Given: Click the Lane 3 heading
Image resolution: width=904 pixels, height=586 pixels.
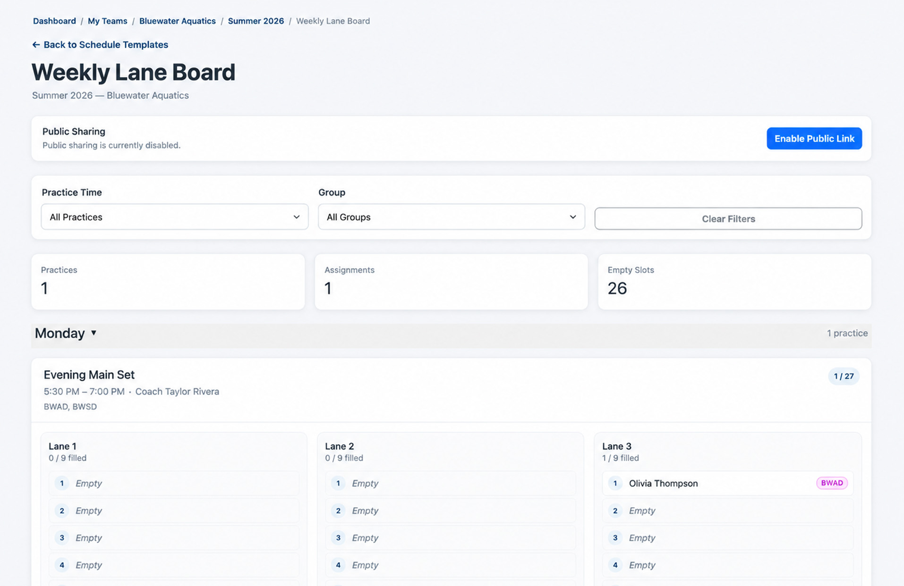Looking at the screenshot, I should pyautogui.click(x=617, y=446).
